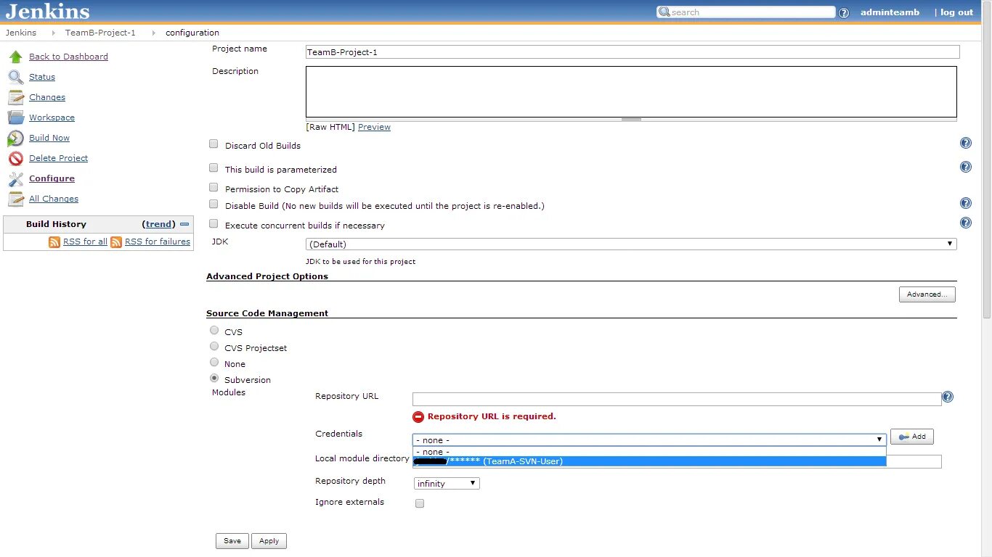Image resolution: width=992 pixels, height=557 pixels.
Task: Choose '- none -' credentials option
Action: 649,451
